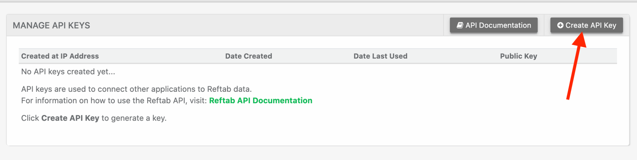Click the leading 'Click' word in last instruction
637x160 pixels.
click(x=30, y=118)
